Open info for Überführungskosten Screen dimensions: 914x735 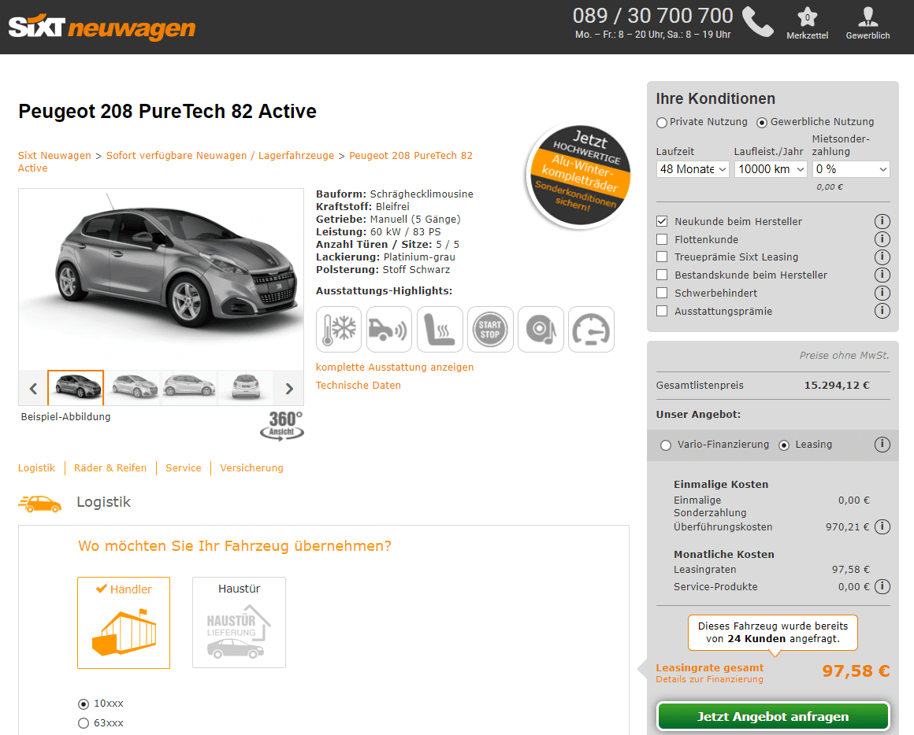click(x=882, y=526)
